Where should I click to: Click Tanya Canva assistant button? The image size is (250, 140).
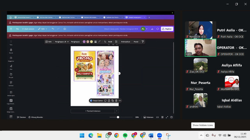point(96,101)
